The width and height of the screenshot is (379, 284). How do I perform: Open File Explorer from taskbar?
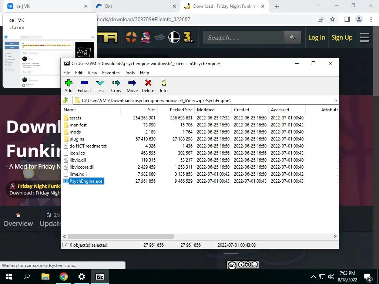(45, 277)
